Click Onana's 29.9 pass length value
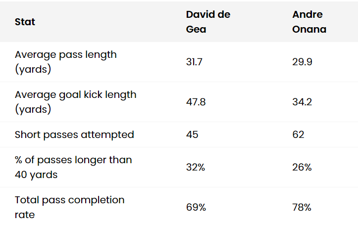 coord(302,62)
